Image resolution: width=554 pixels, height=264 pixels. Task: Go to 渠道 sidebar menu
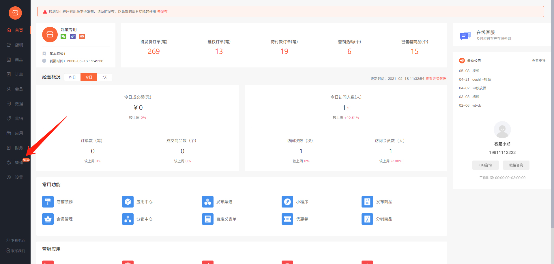(19, 163)
